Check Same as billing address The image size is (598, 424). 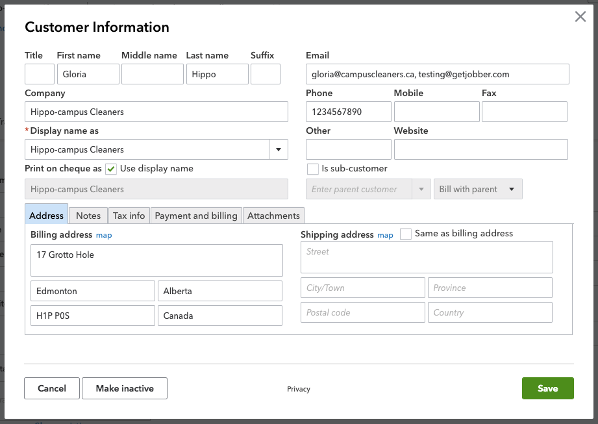coord(405,233)
